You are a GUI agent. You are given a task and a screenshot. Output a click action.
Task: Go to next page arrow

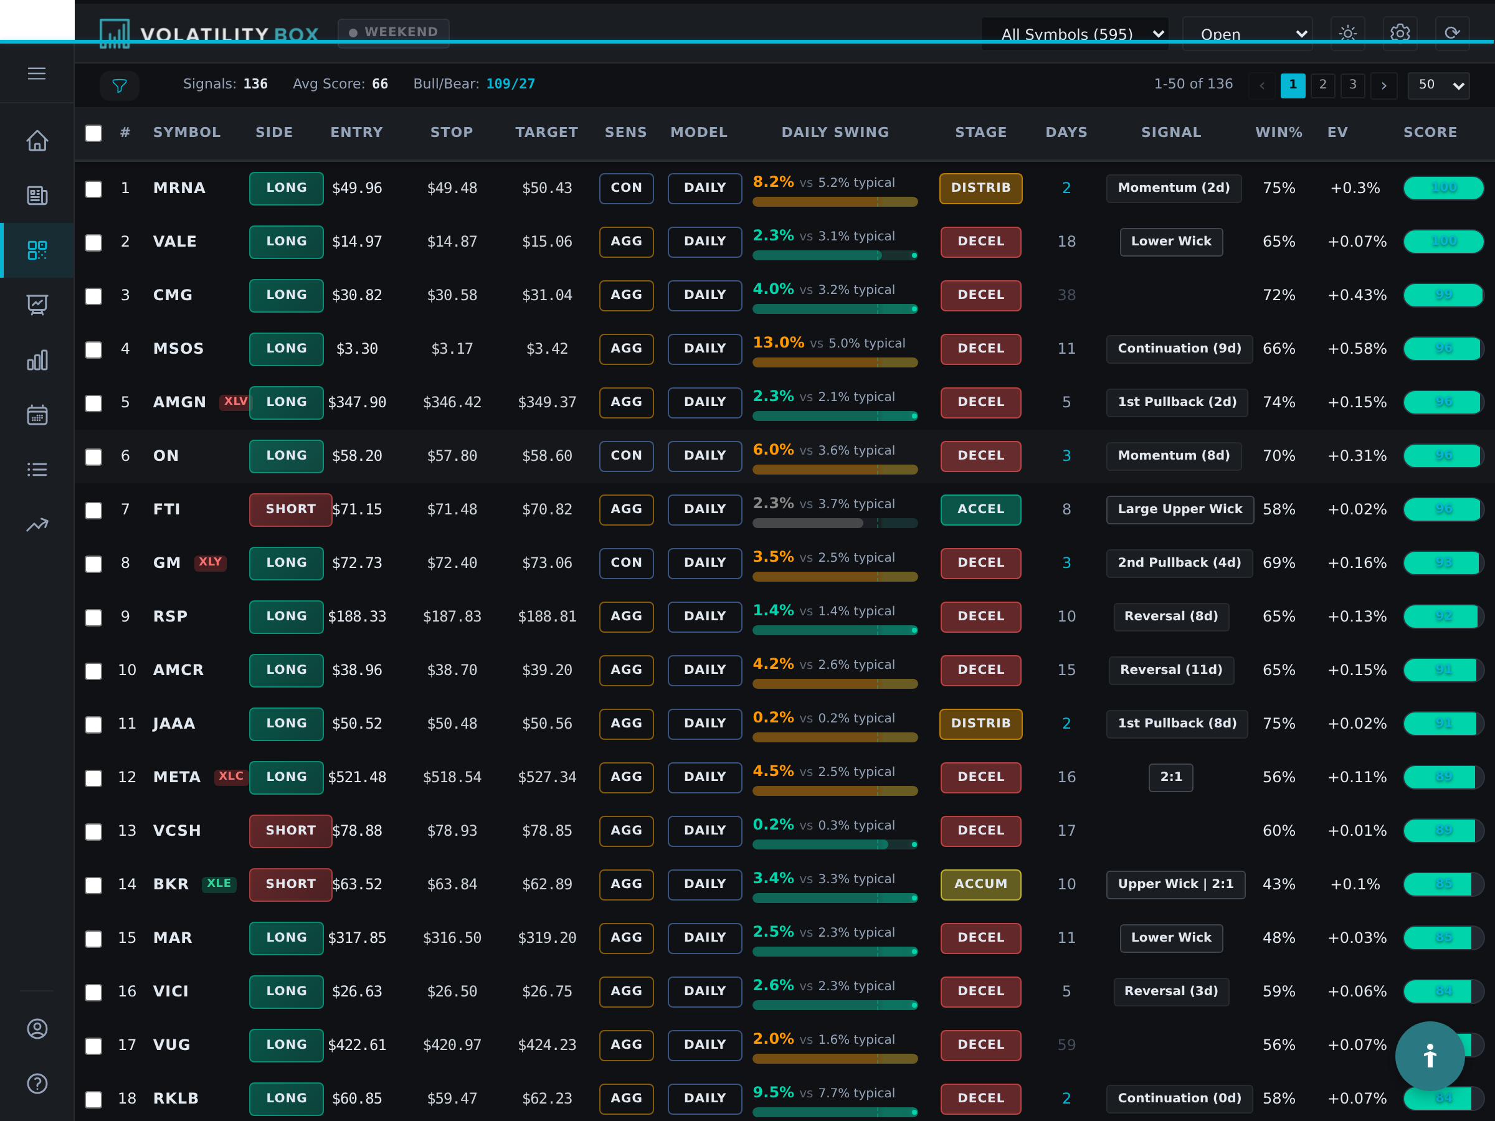(x=1384, y=85)
